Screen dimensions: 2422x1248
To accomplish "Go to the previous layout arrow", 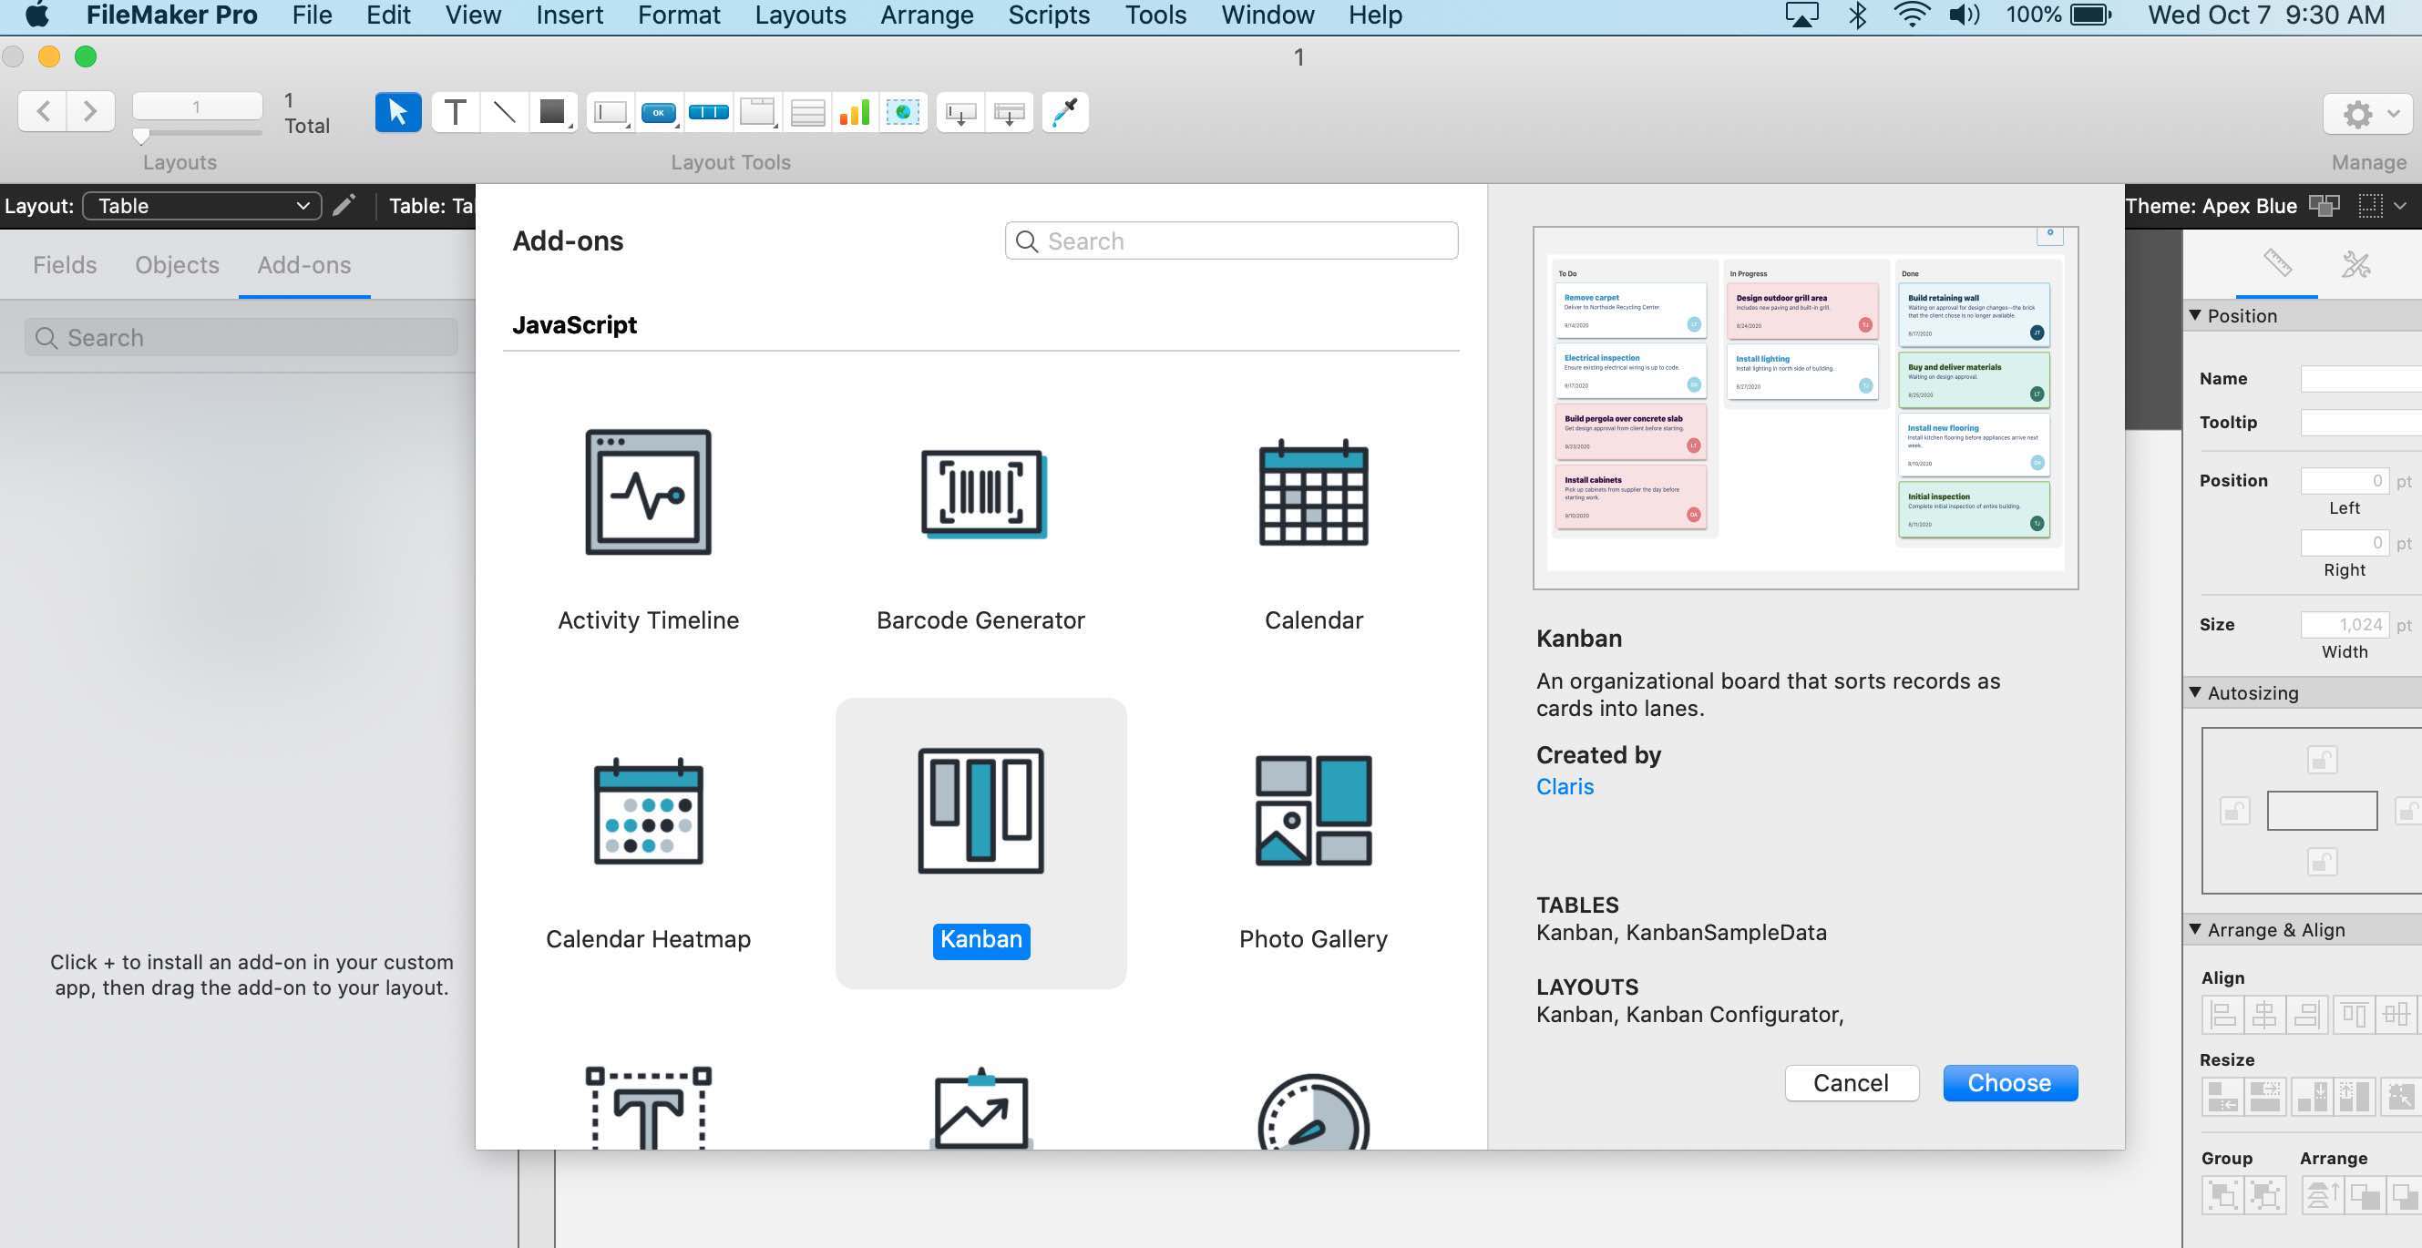I will tap(43, 112).
